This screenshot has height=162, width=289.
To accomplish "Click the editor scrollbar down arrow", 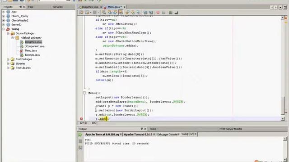I will point(283,119).
